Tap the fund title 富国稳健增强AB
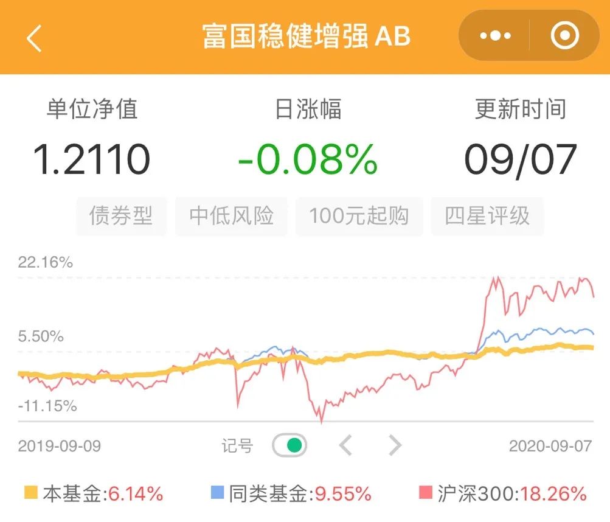This screenshot has height=522, width=610. point(307,36)
